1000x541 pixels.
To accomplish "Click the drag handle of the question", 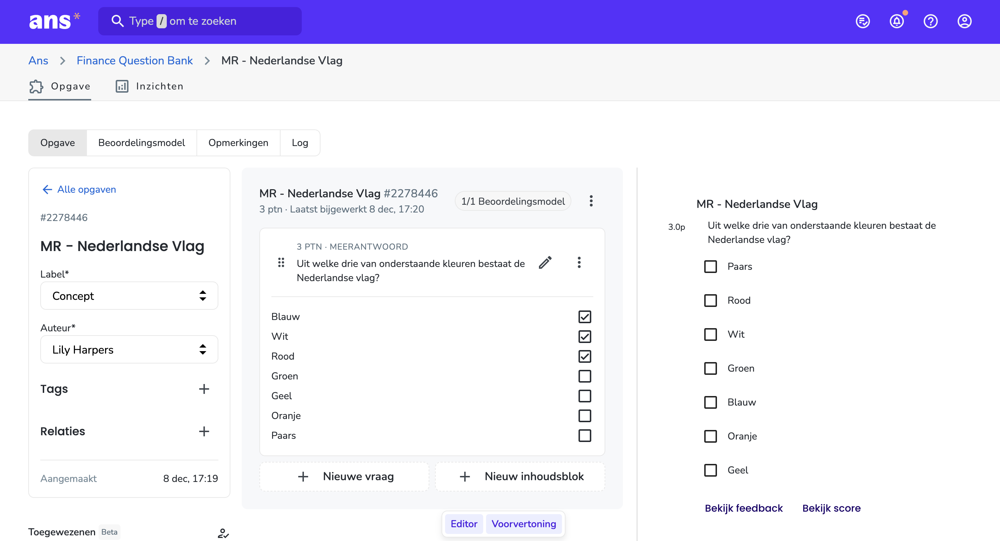I will [x=281, y=262].
